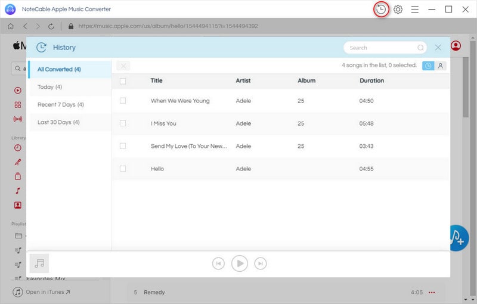Screen dimensions: 477x304
Task: Select the I Miss You title
Action: pyautogui.click(x=163, y=123)
